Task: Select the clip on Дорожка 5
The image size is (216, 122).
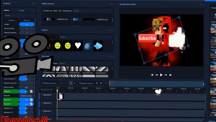Action: (61, 96)
